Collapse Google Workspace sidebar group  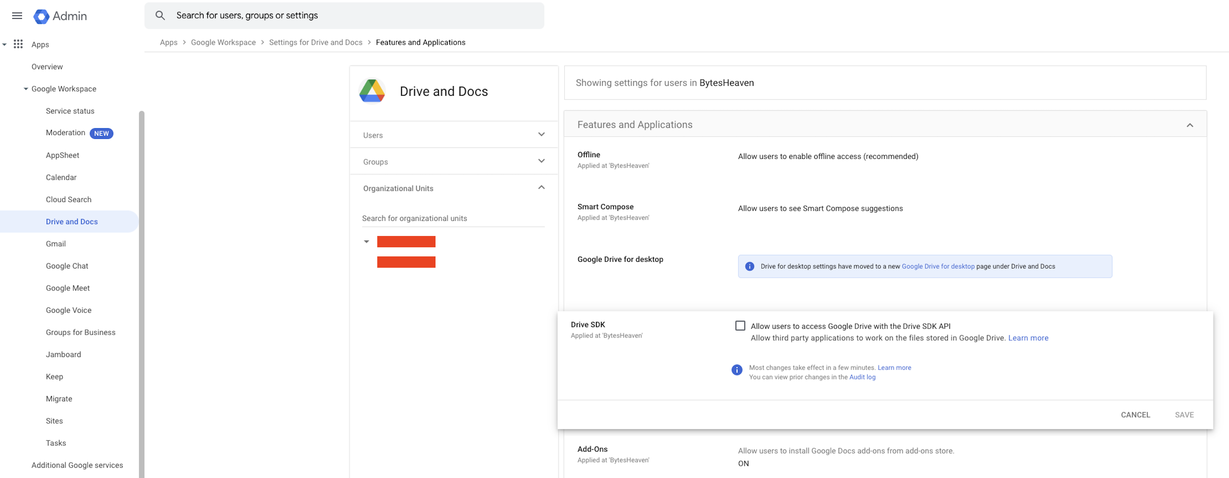(26, 89)
